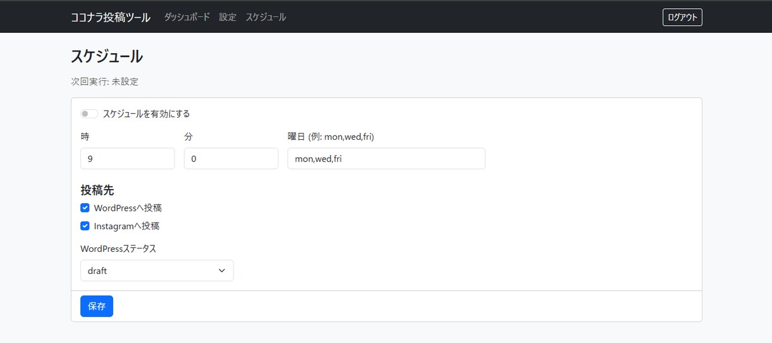
Task: Toggle the スケジュールを有効にする switch
Action: pos(89,114)
